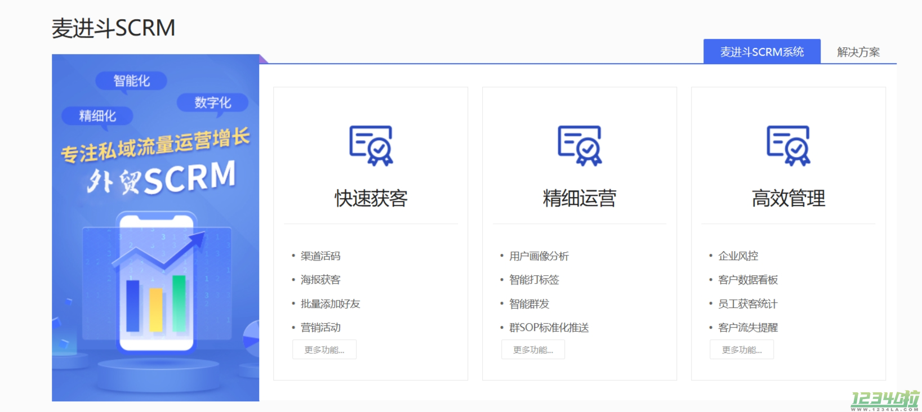Select the 企业风控 list item
This screenshot has width=922, height=412.
point(738,256)
